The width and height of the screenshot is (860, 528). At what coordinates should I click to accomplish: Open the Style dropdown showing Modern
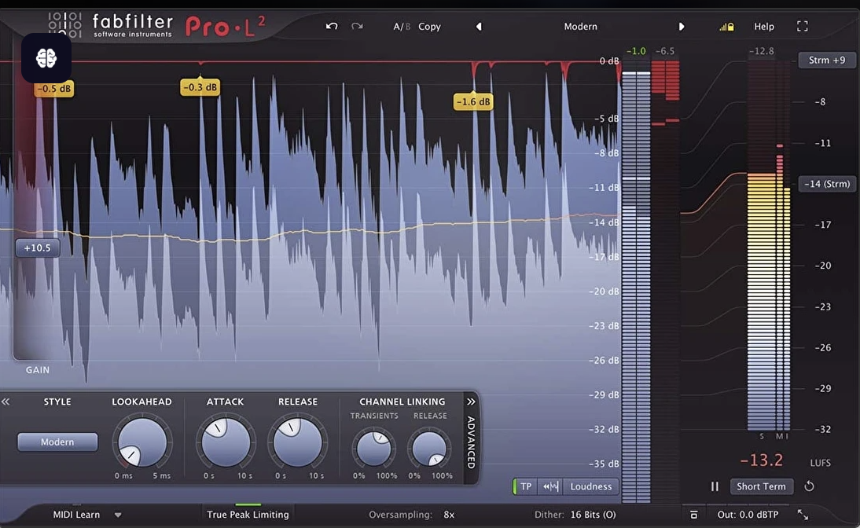(x=57, y=442)
